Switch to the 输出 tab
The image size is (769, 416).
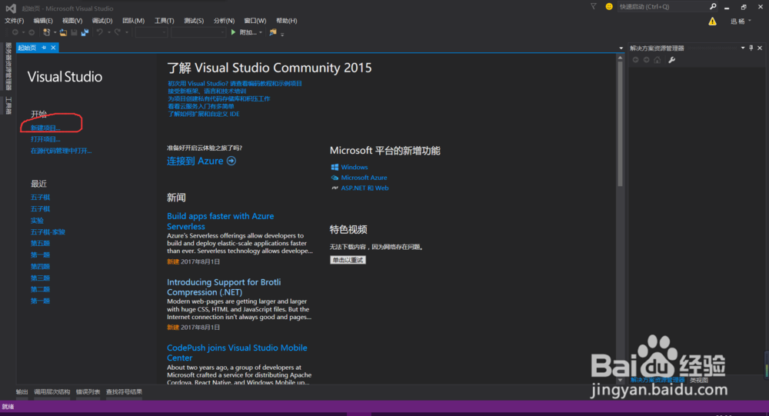[x=22, y=391]
